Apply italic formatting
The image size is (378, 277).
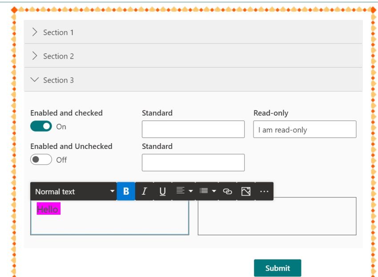[x=144, y=191]
